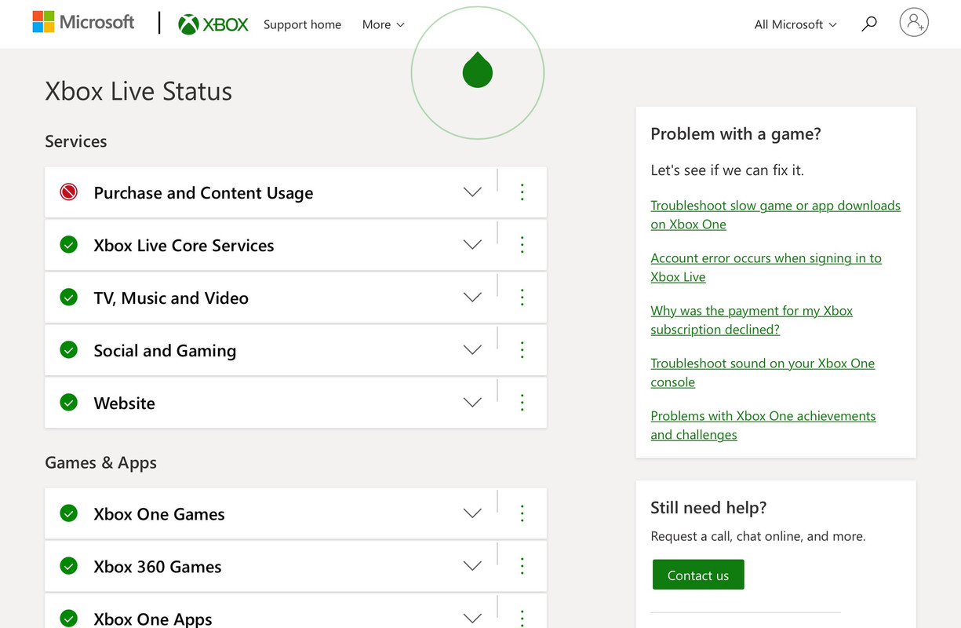The height and width of the screenshot is (628, 961).
Task: Select the Xbox 360 Games label
Action: 158,567
